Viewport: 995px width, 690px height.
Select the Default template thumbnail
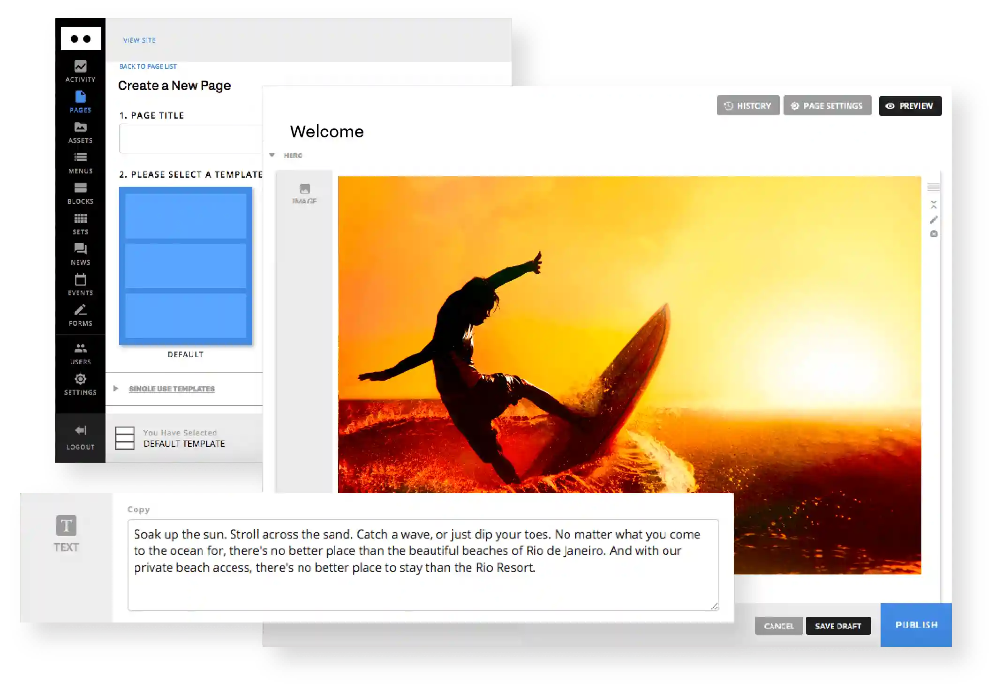point(186,266)
